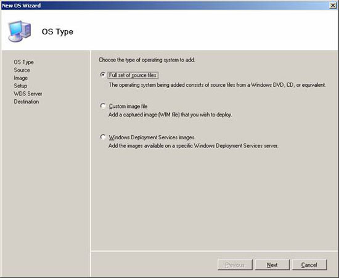The height and width of the screenshot is (278, 339).
Task: Click the WIM file captured image description
Action: (x=170, y=115)
